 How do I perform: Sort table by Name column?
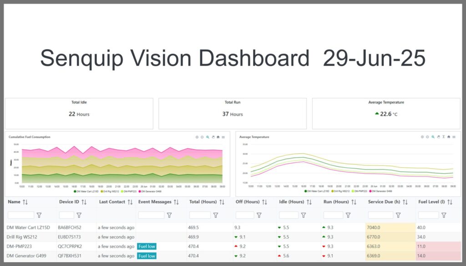click(x=25, y=202)
